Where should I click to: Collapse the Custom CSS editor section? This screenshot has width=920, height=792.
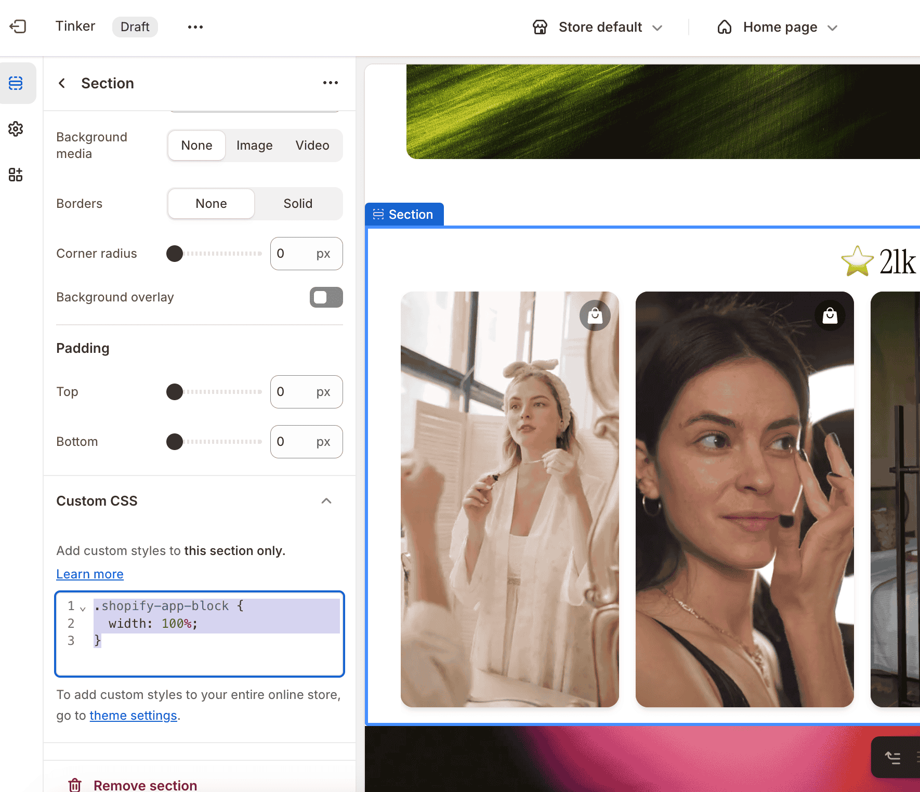tap(326, 501)
